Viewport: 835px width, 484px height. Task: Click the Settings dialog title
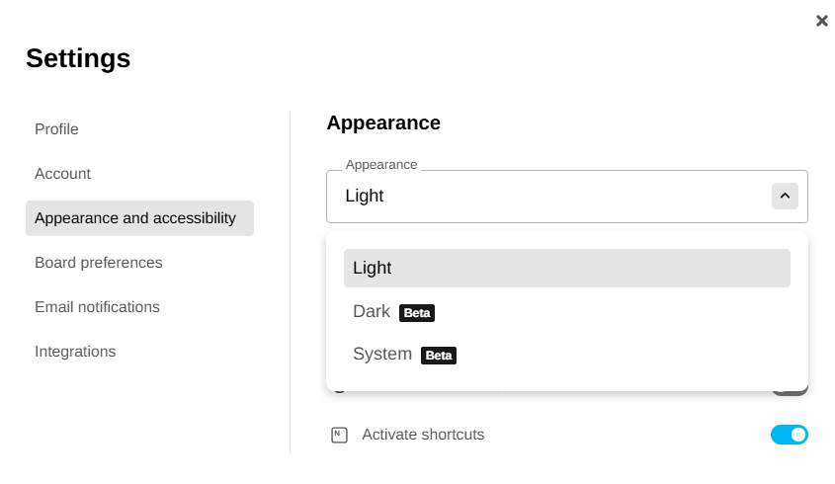78,58
